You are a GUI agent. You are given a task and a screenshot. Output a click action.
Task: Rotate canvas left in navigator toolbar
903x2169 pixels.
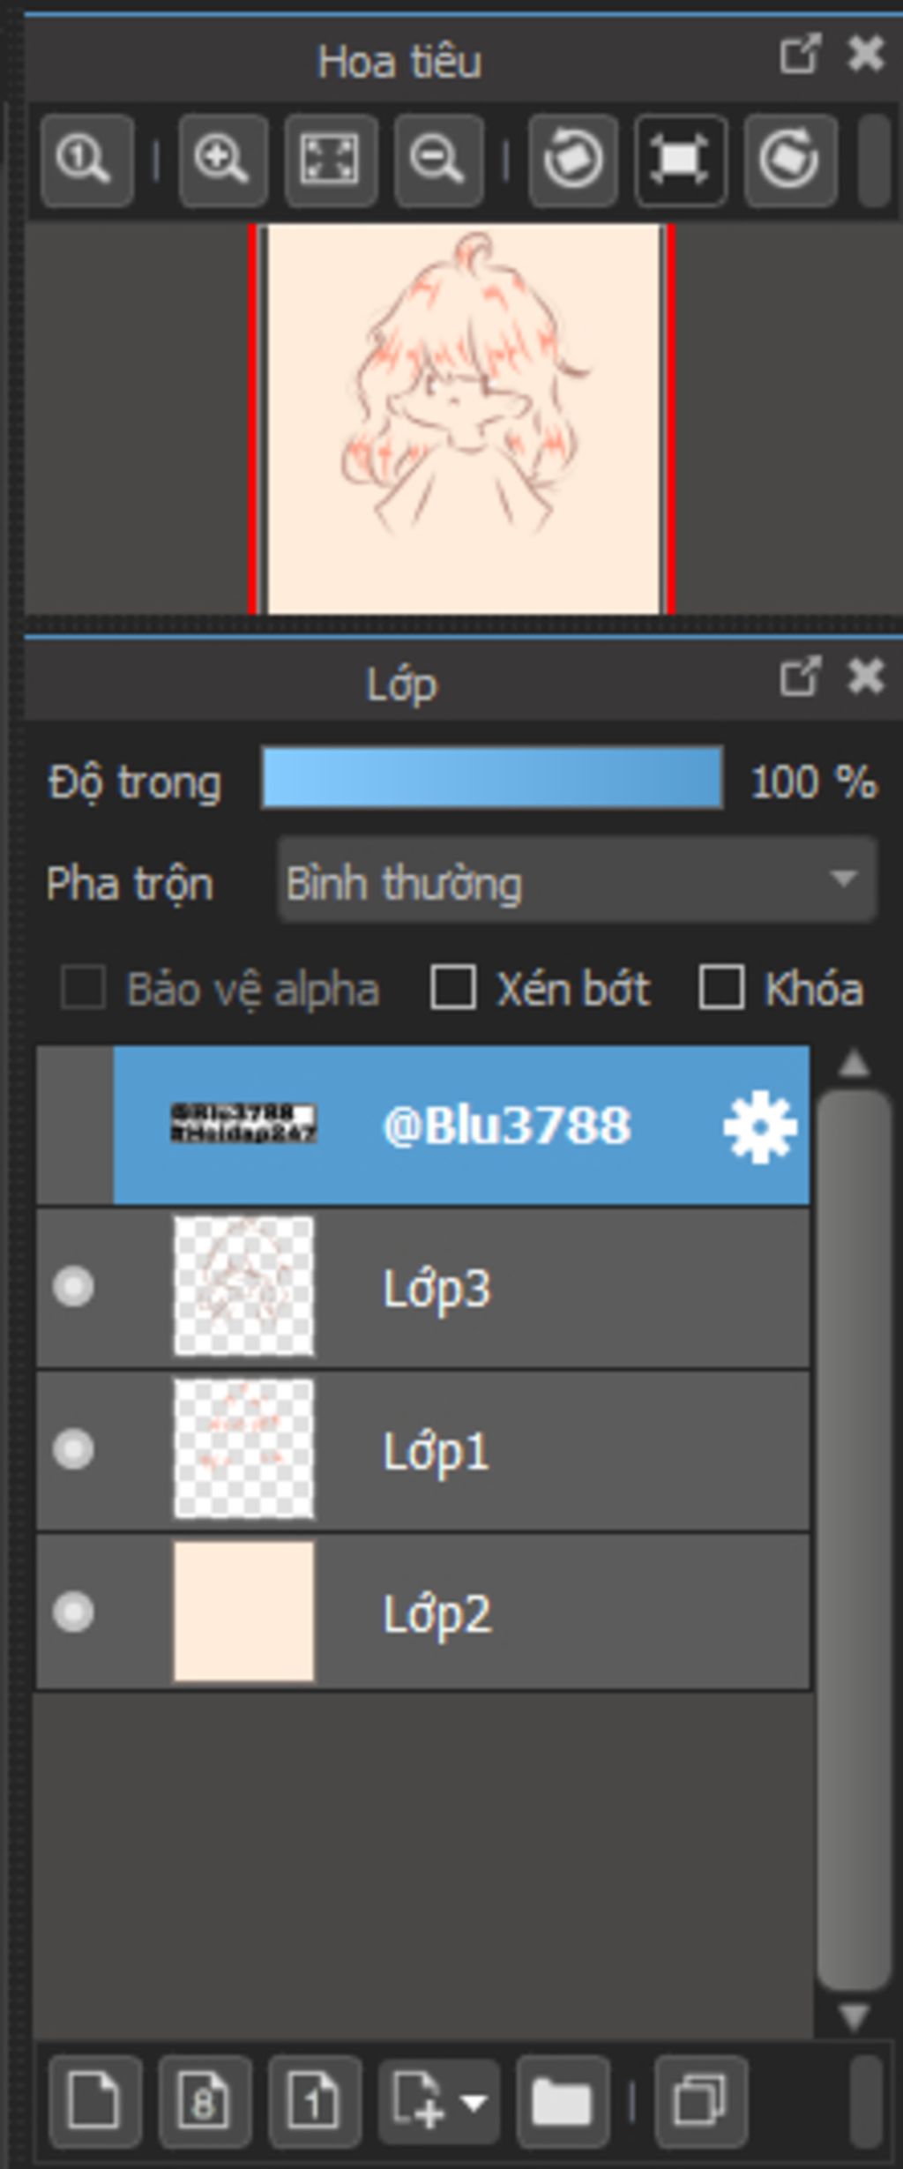pos(573,161)
